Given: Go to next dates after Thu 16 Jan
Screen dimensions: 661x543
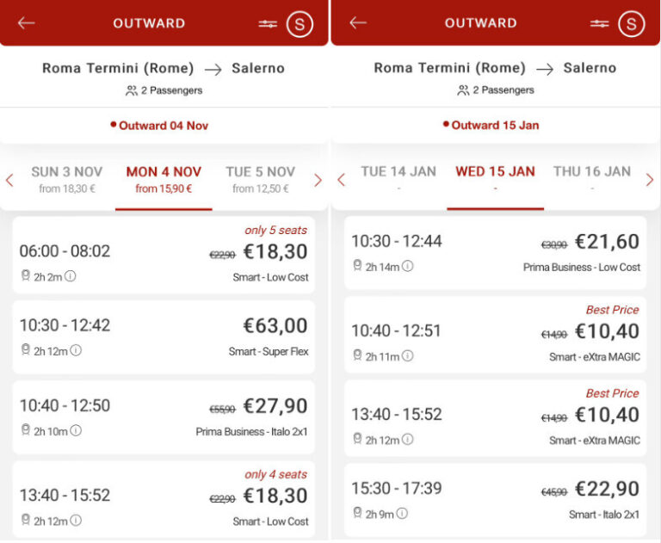Looking at the screenshot, I should click(x=650, y=180).
